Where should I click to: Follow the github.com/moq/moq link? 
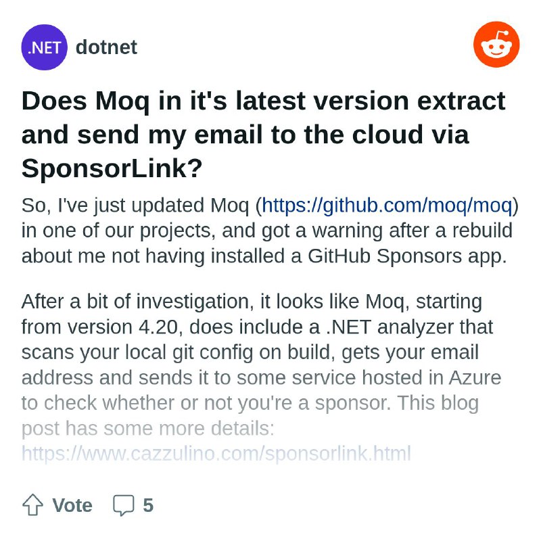(387, 206)
